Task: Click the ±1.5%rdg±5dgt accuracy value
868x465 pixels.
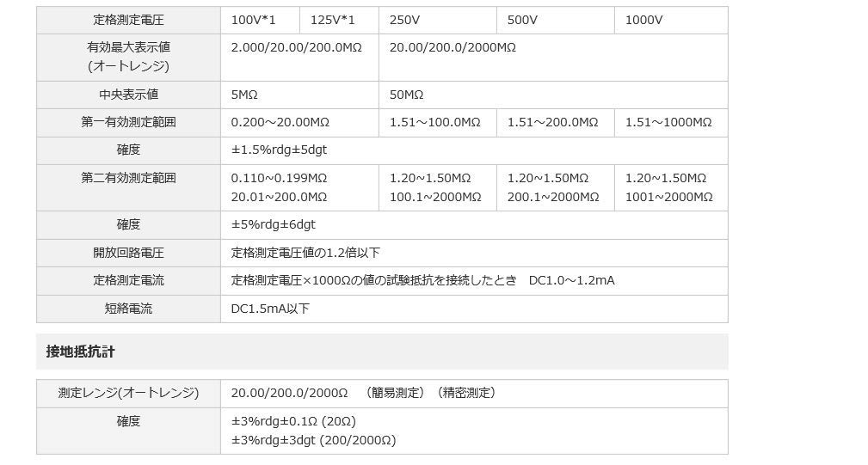Action: tap(279, 150)
